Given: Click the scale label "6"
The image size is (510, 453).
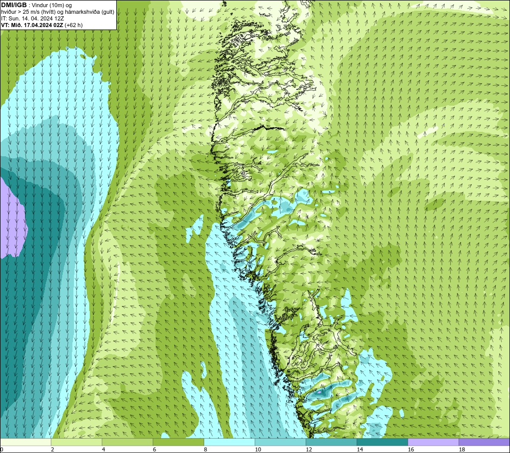Looking at the screenshot, I should click(155, 449).
